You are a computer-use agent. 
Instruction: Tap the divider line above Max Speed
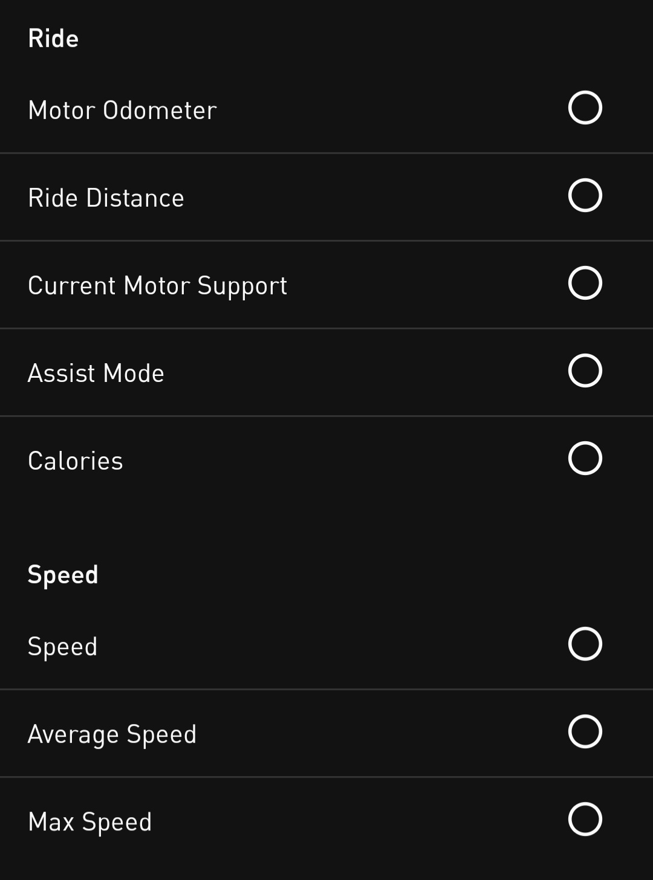point(326,777)
